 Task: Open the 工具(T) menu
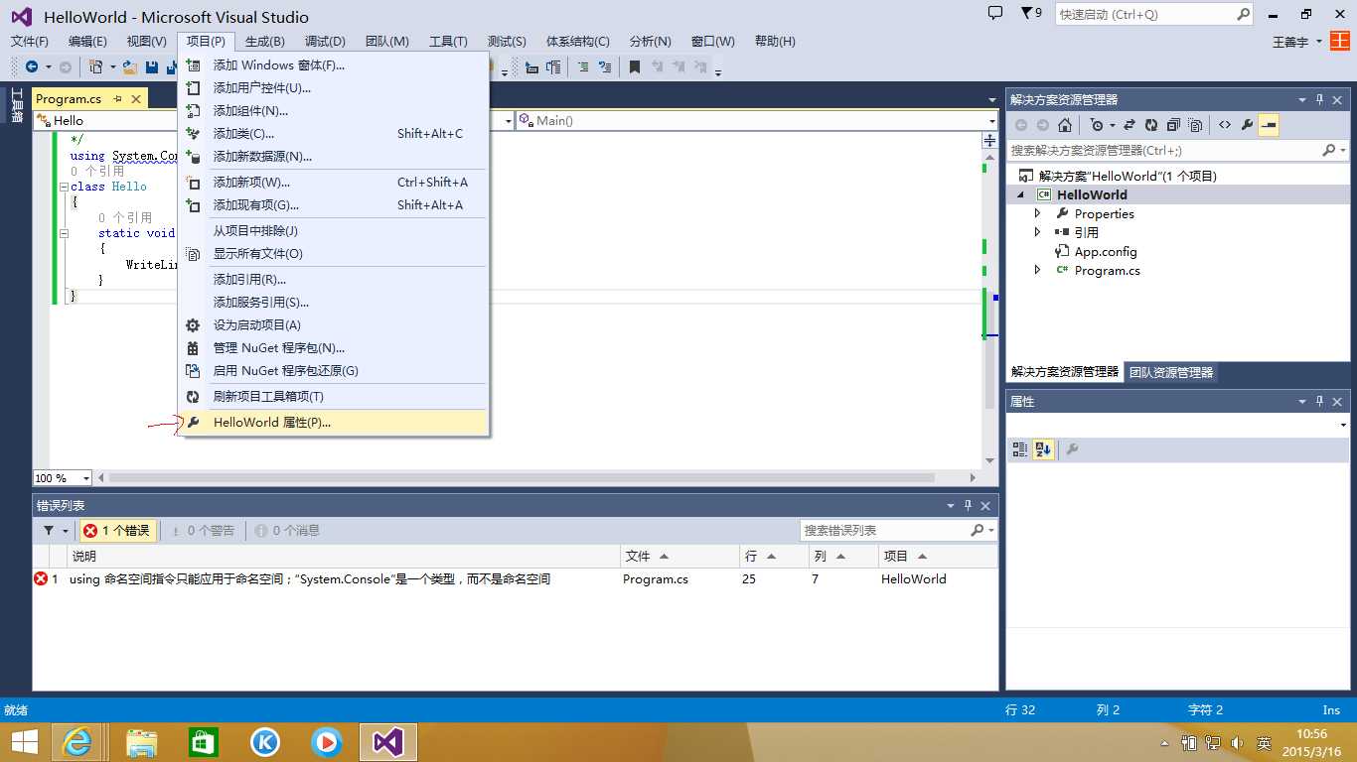pyautogui.click(x=448, y=42)
